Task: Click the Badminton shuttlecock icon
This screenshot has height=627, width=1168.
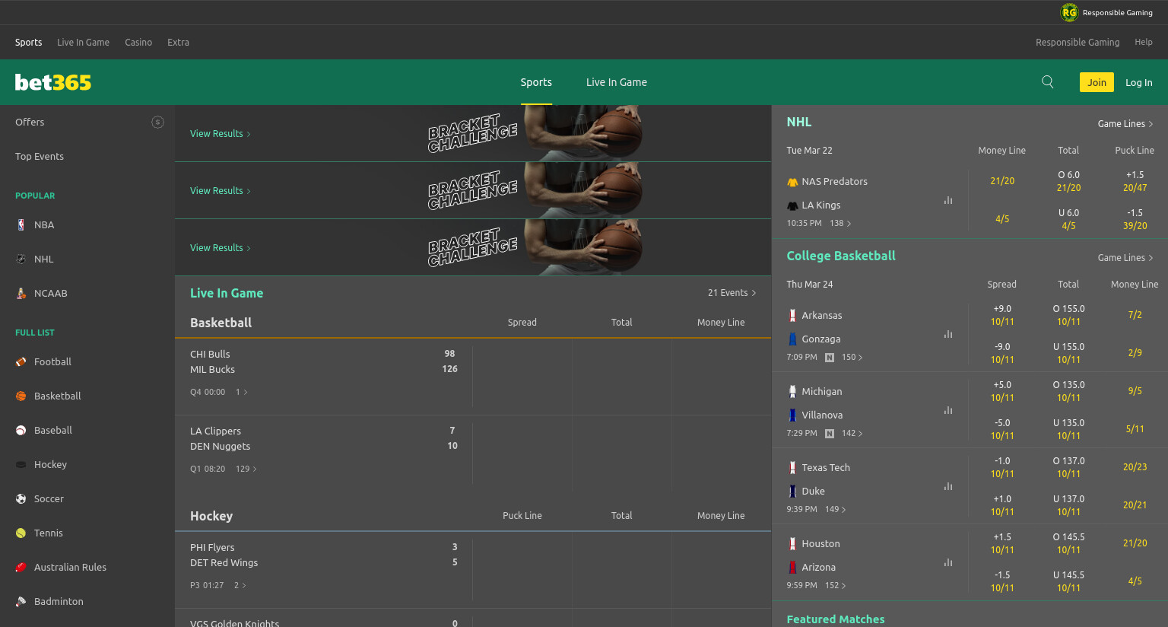Action: coord(21,601)
